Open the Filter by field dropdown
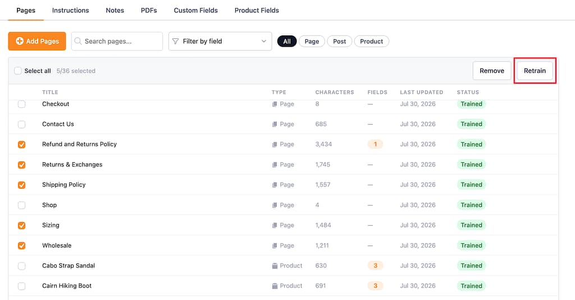The height and width of the screenshot is (300, 575). coord(220,41)
